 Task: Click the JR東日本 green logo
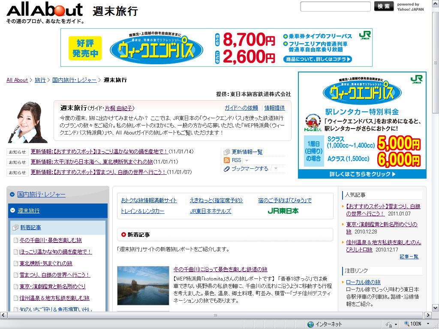(x=283, y=211)
